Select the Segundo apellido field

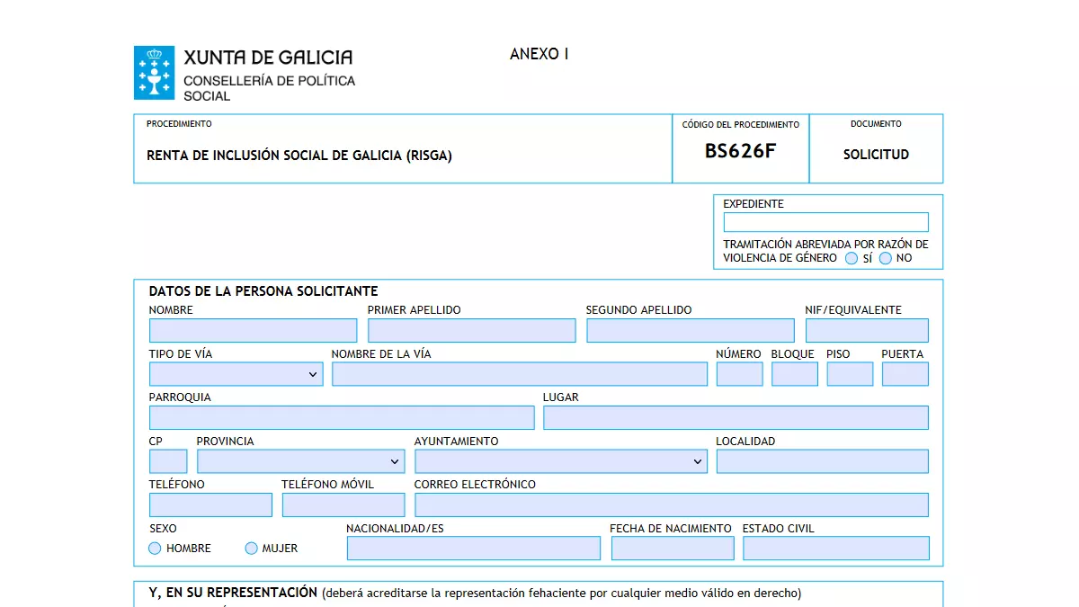691,330
